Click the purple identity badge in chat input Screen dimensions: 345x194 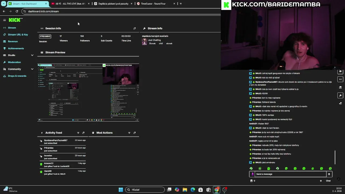click(x=253, y=174)
